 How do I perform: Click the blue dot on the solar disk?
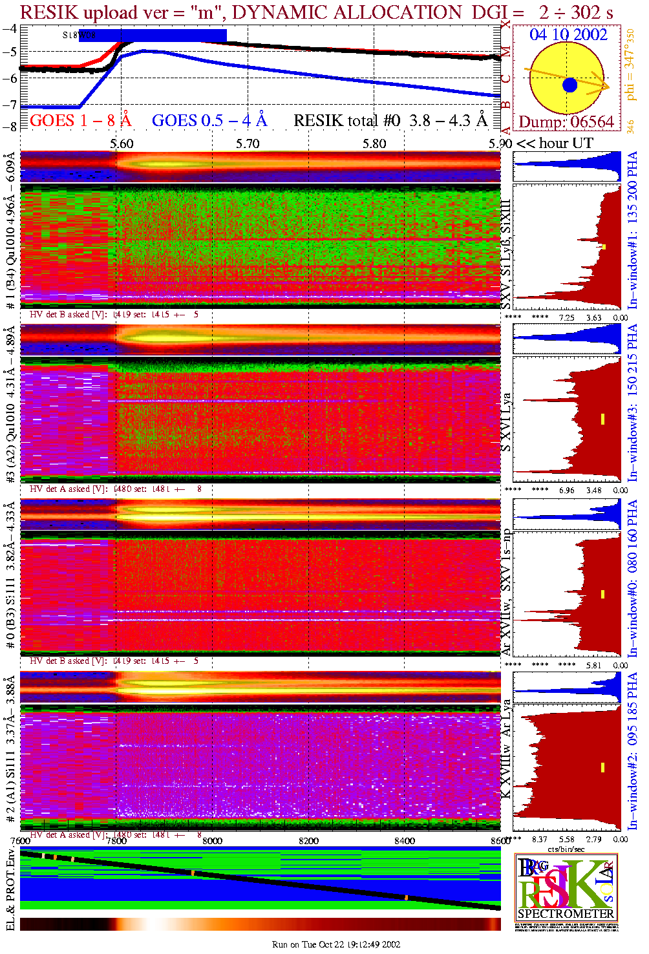coord(569,85)
